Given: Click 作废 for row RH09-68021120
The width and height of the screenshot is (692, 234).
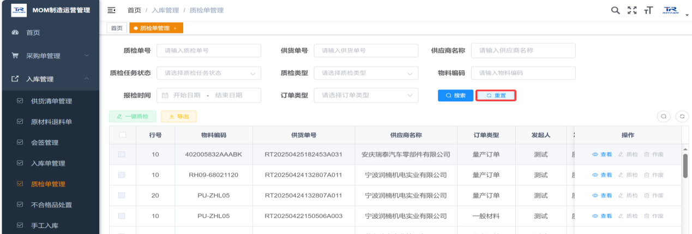Looking at the screenshot, I should coord(653,175).
